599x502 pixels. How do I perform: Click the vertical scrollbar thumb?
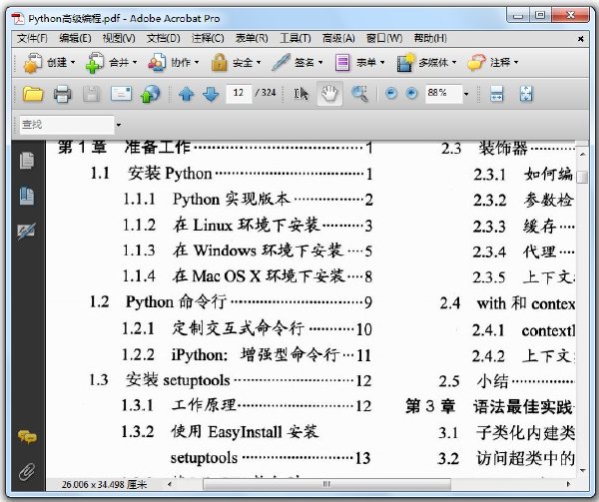(582, 177)
